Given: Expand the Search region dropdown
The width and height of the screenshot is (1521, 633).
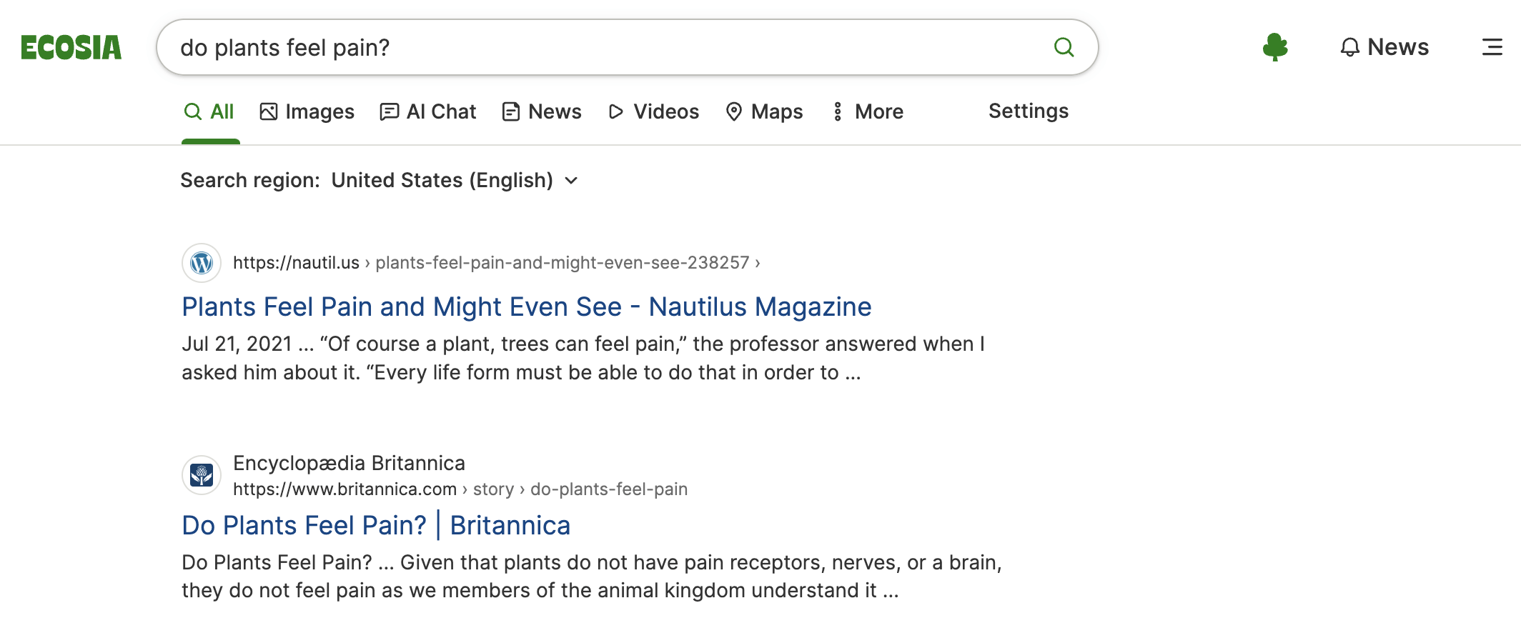Looking at the screenshot, I should tap(454, 180).
